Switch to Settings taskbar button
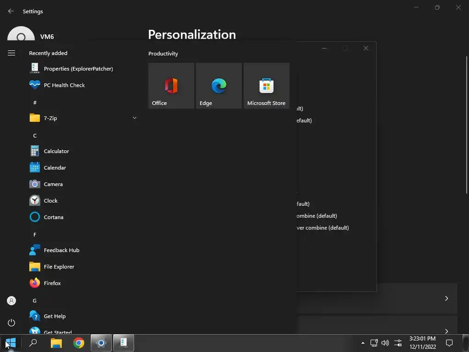 click(101, 343)
